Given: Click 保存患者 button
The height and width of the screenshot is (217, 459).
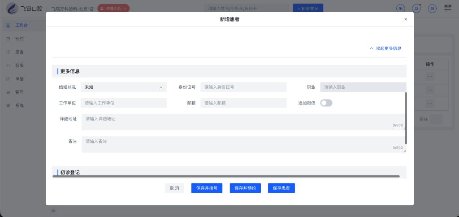Looking at the screenshot, I should (x=281, y=188).
